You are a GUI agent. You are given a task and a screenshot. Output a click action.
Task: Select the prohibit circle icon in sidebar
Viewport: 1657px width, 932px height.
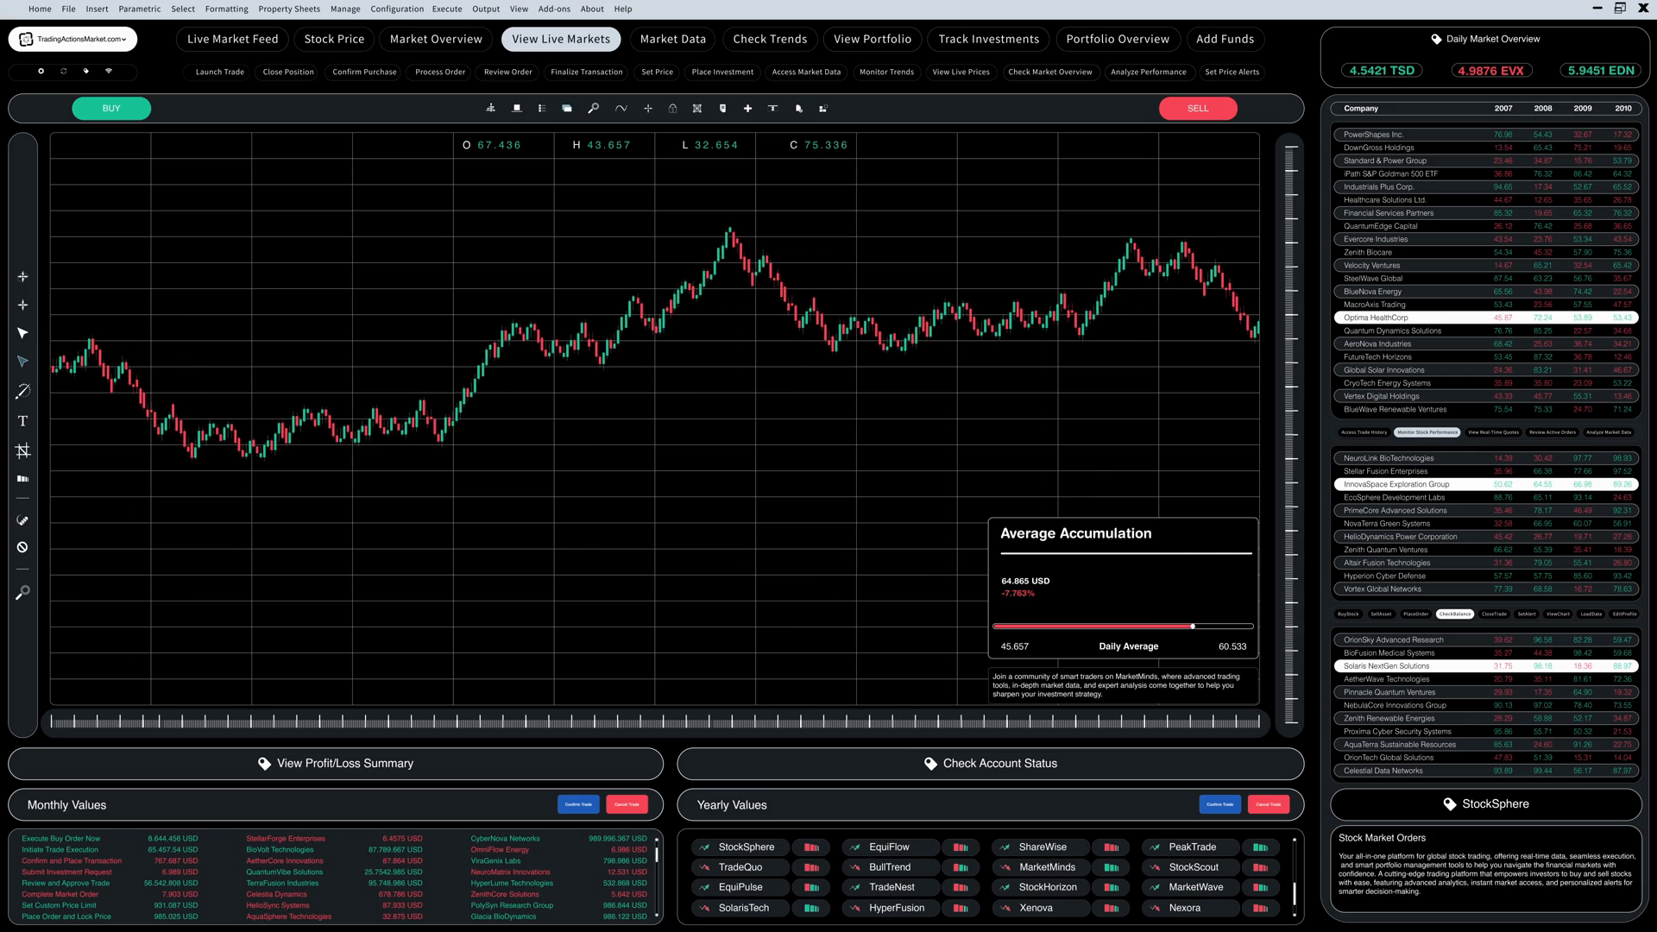[x=23, y=547]
